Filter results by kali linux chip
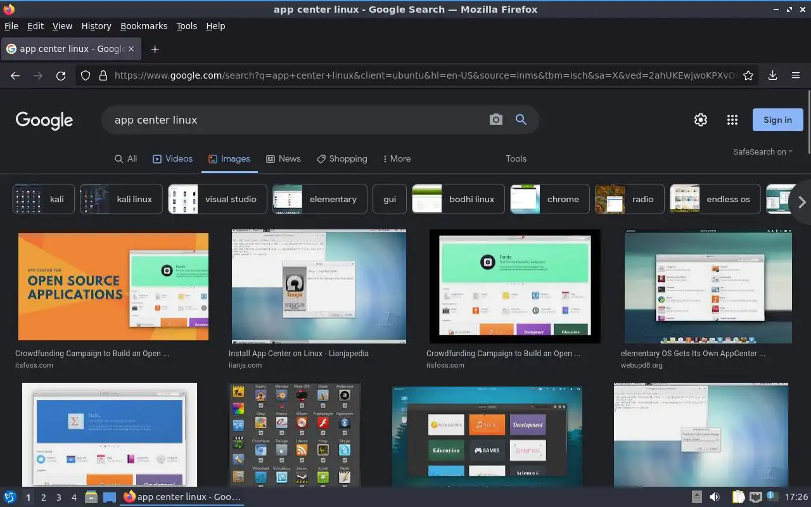The height and width of the screenshot is (507, 811). [x=121, y=199]
